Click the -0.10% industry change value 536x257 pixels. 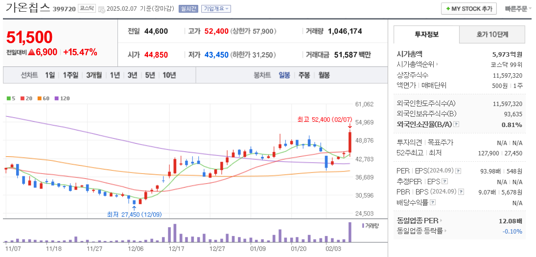513,232
